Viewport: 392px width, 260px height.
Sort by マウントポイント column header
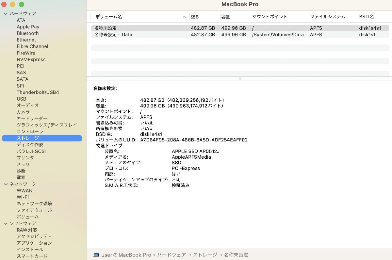coord(270,17)
